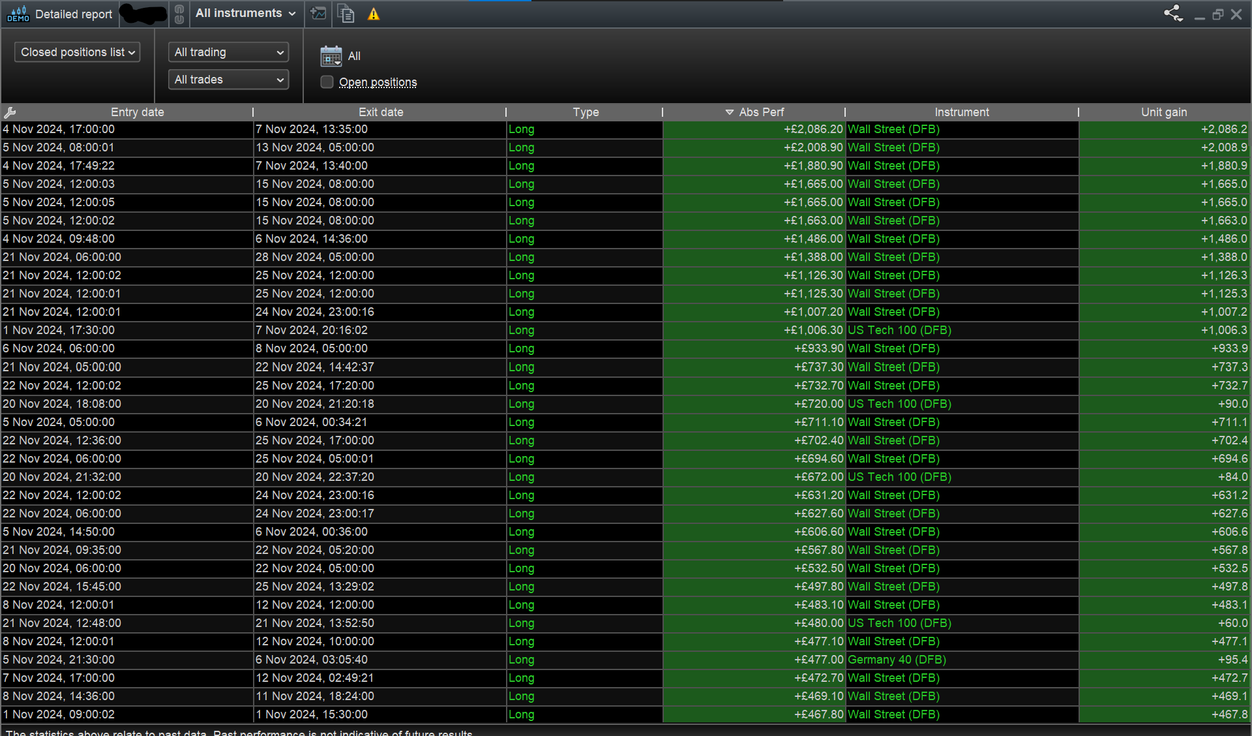Click the wrench column settings icon
Viewport: 1252px width, 736px height.
pos(10,112)
